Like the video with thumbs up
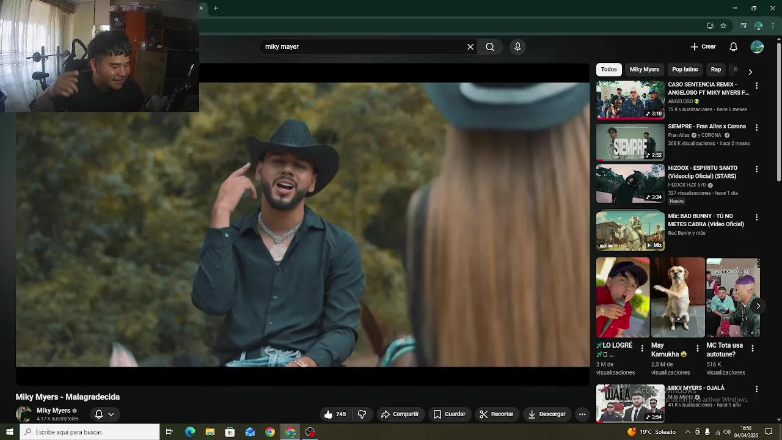This screenshot has height=440, width=782. coord(335,414)
